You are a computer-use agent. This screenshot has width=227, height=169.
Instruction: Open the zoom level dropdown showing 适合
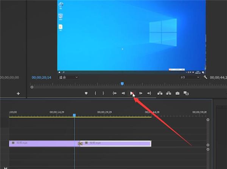point(68,77)
